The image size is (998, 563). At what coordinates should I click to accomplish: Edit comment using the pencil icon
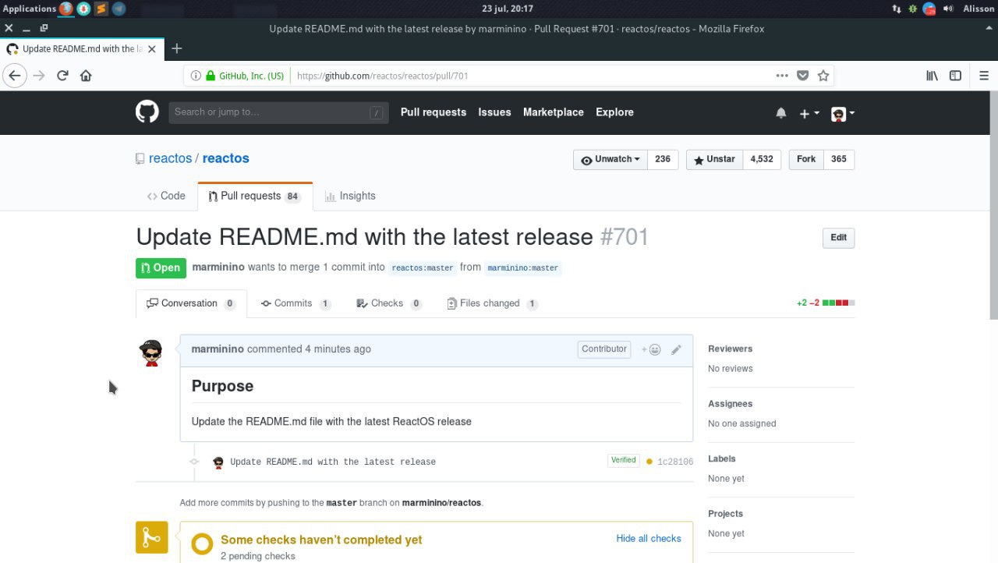(676, 349)
